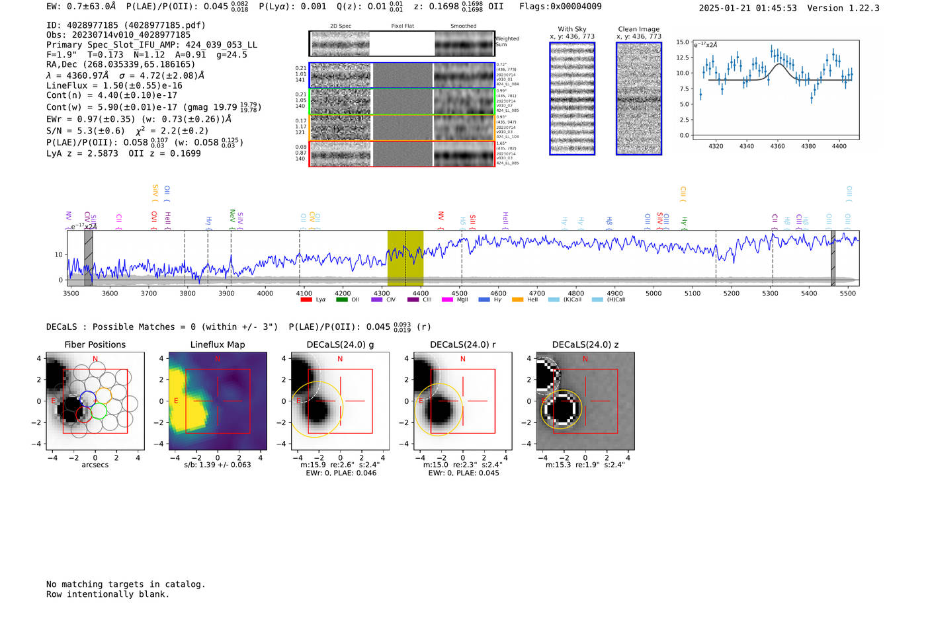
Task: Select the red-bordered fiber spectrum row
Action: (402, 153)
